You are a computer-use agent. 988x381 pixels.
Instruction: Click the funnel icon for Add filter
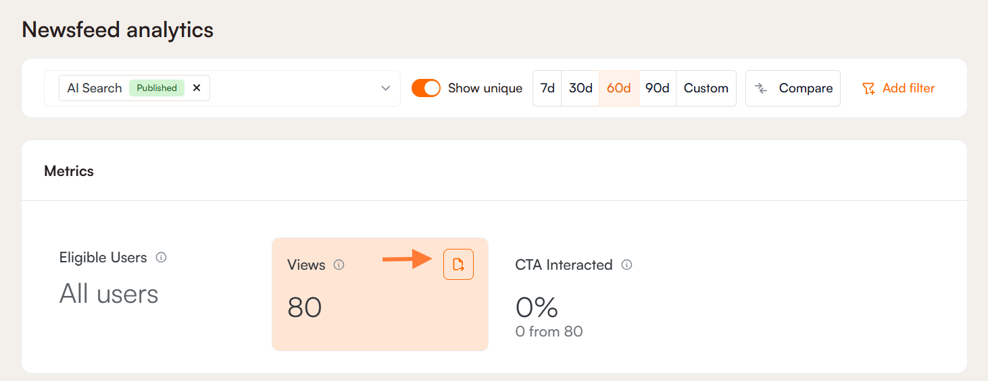click(x=868, y=88)
